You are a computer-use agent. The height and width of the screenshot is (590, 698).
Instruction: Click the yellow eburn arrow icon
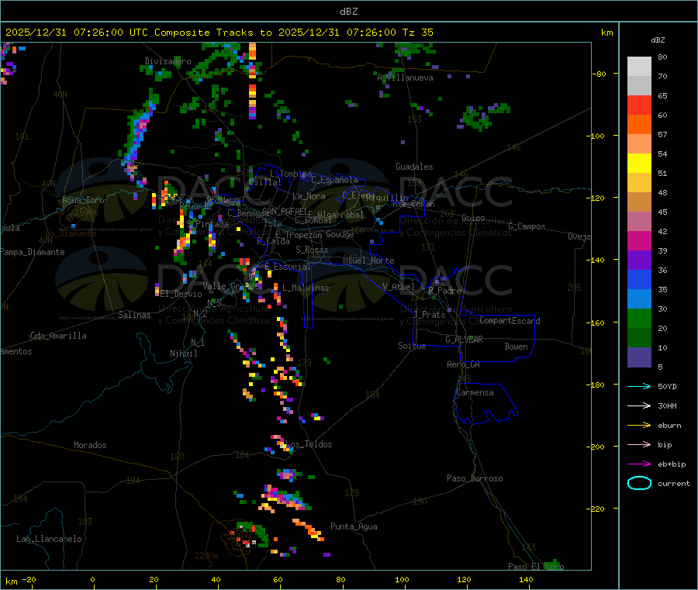point(639,426)
